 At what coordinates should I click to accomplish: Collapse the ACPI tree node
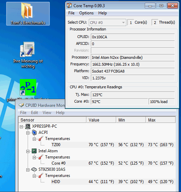(28, 133)
